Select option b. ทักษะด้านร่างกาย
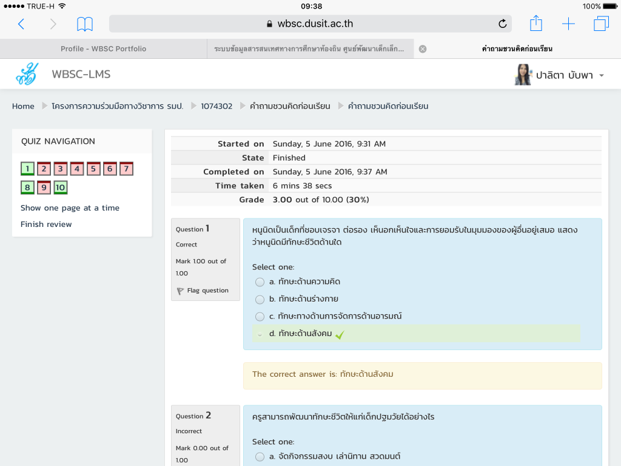621x466 pixels. tap(260, 299)
